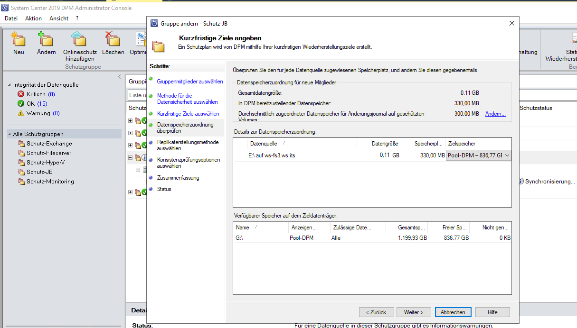Image resolution: width=577 pixels, height=328 pixels.
Task: Collapse Alle Schutzgruppen tree node
Action: [x=9, y=134]
